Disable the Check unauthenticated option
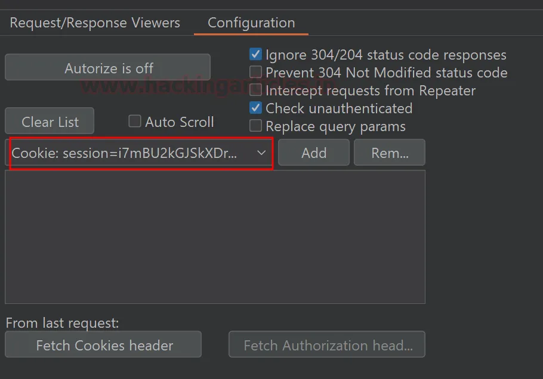The width and height of the screenshot is (543, 379). 256,108
